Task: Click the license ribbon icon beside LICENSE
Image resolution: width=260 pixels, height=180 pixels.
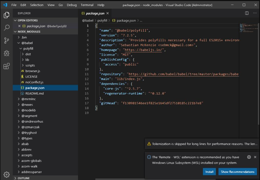Action: (22, 77)
